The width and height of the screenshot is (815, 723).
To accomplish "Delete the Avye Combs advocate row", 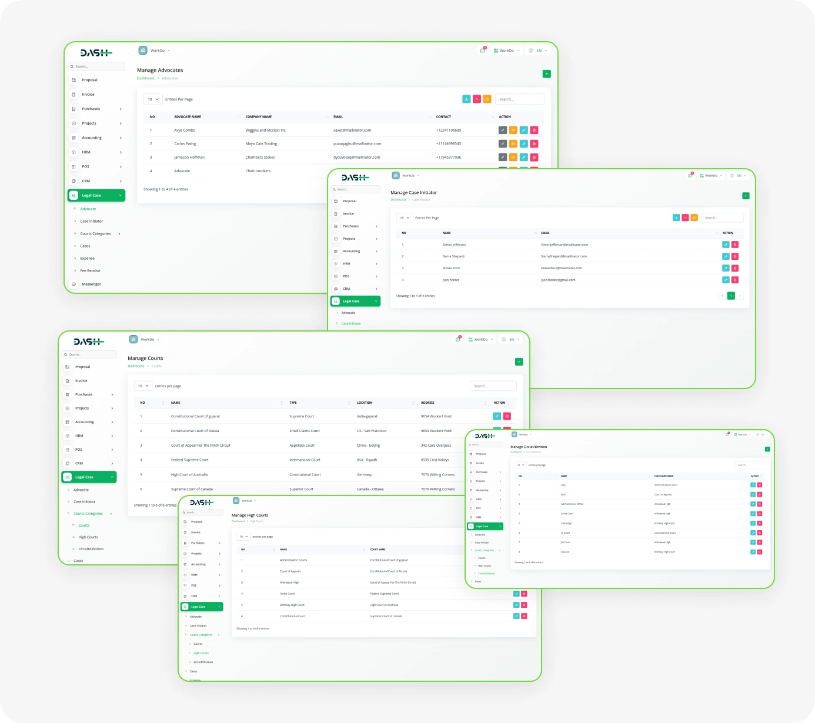I will (x=534, y=130).
